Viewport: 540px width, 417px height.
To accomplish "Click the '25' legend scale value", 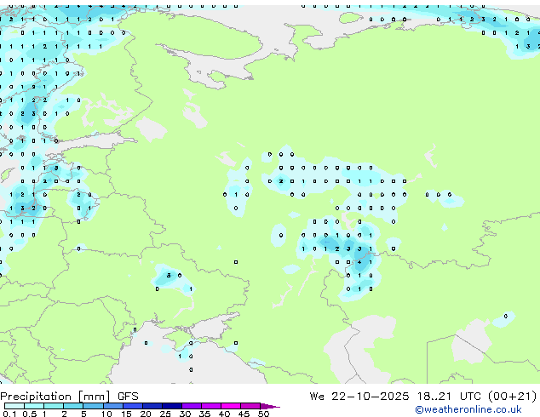I will pos(165,414).
